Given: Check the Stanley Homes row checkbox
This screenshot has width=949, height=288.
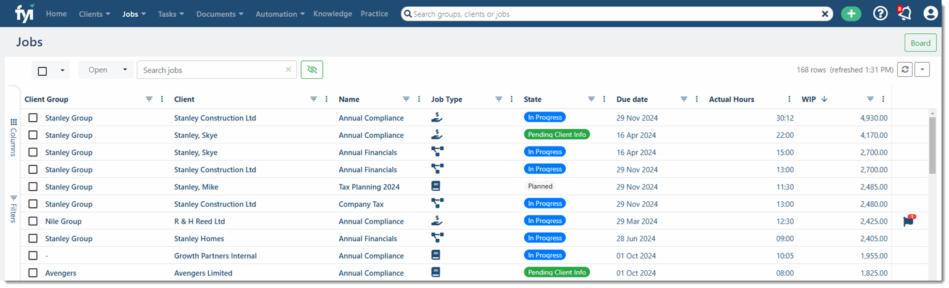Looking at the screenshot, I should (x=33, y=238).
